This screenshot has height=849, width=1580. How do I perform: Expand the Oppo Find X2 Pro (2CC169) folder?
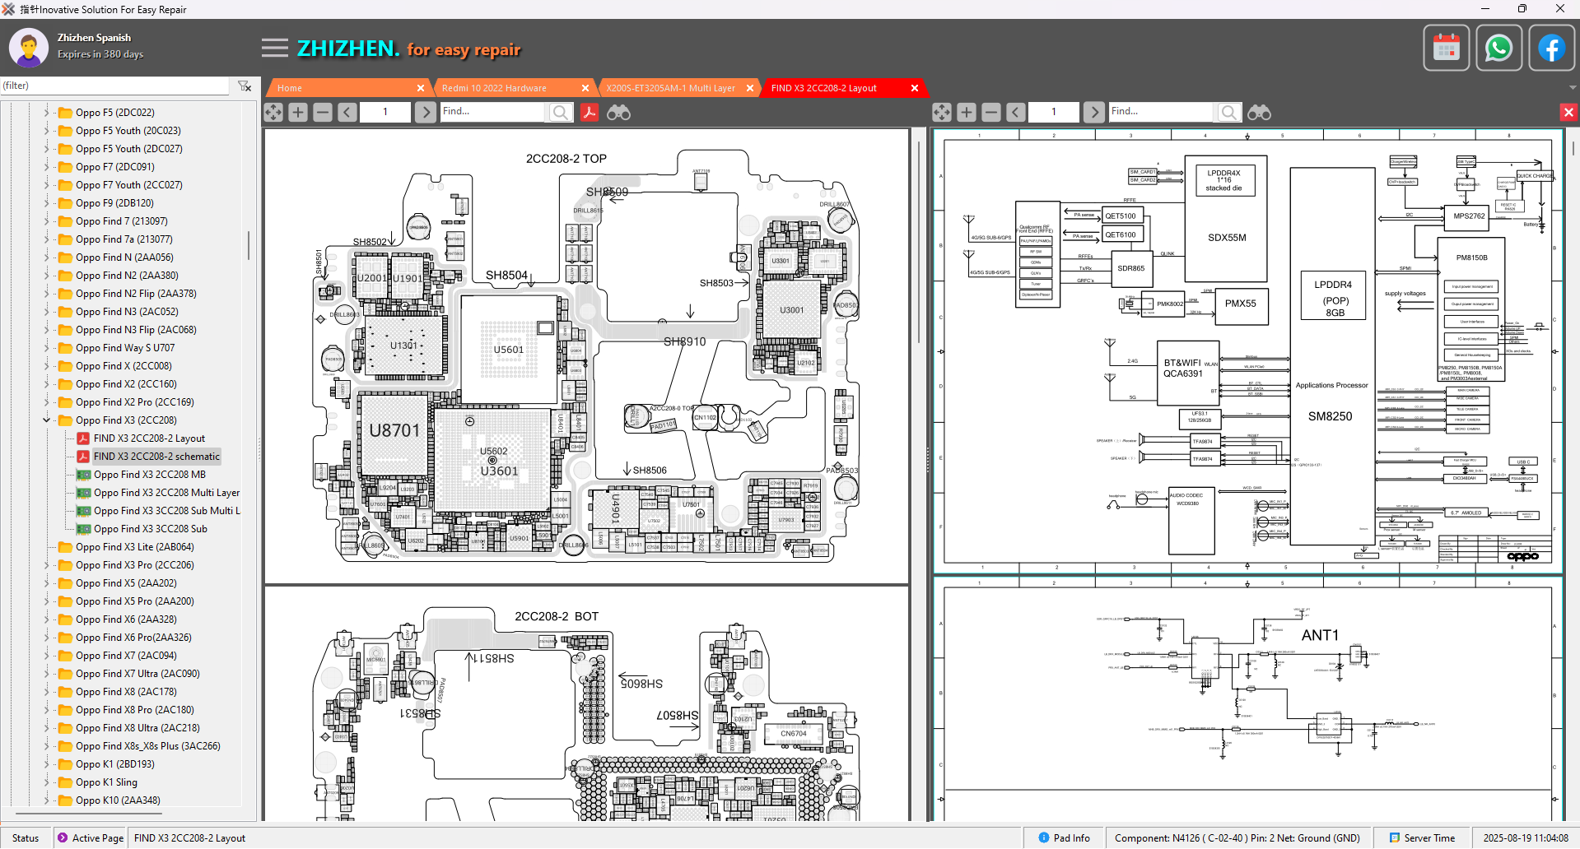coord(47,402)
